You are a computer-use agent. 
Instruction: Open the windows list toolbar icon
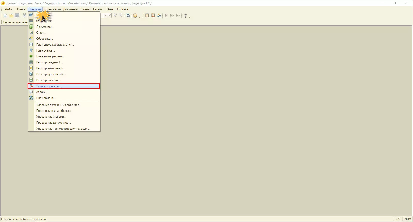coord(128,15)
